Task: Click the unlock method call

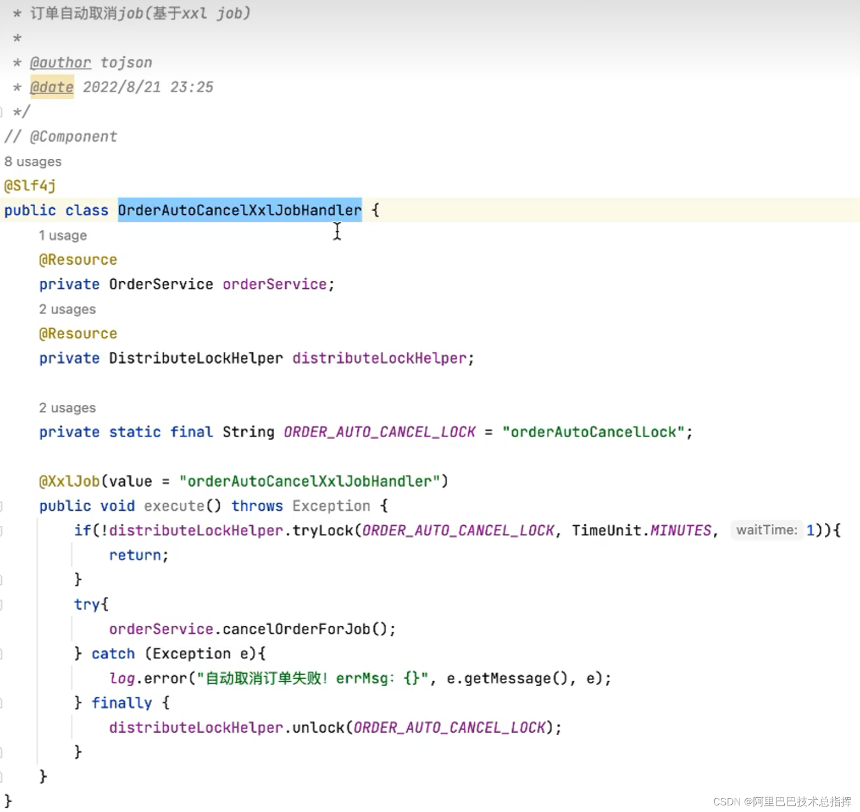Action: pos(318,728)
